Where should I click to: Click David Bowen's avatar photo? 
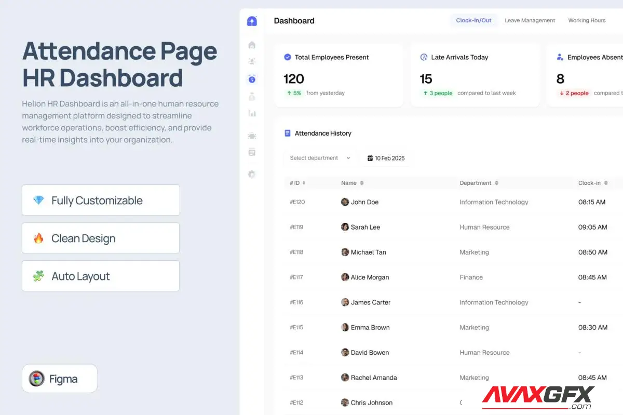(x=345, y=352)
